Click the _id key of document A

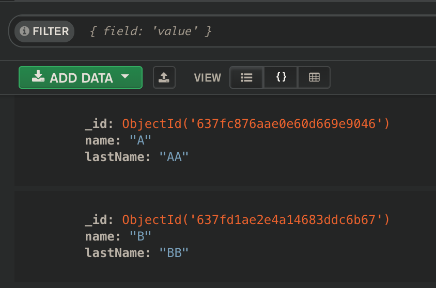[x=99, y=124]
